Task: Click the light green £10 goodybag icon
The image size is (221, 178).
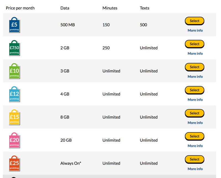Action: [x=14, y=71]
